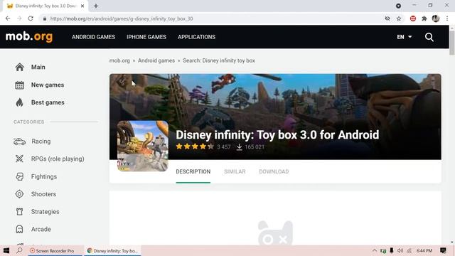Open the Main sidebar link
This screenshot has width=455, height=256.
[38, 67]
